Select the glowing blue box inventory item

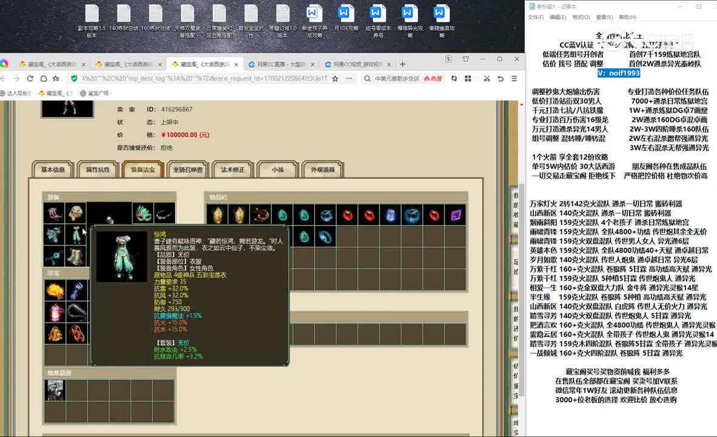coord(412,215)
